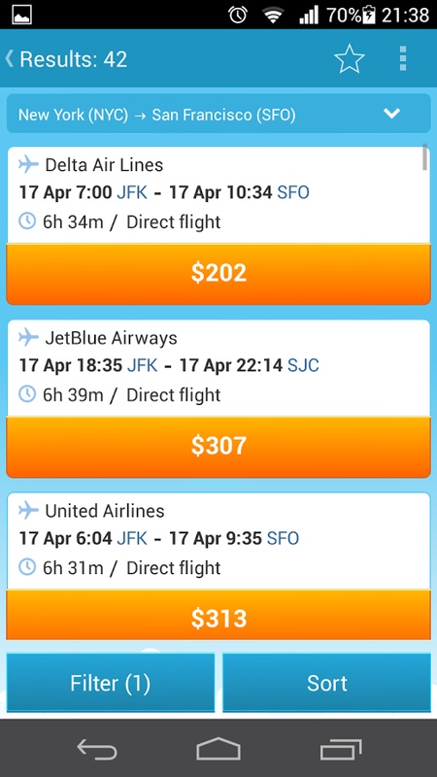
Task: Open the Sort options
Action: [x=327, y=683]
